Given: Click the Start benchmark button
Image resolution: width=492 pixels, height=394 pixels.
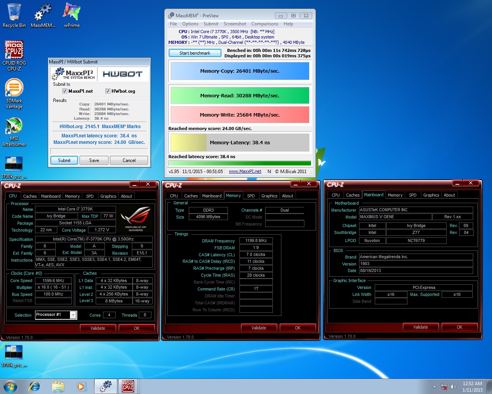Looking at the screenshot, I should [195, 53].
